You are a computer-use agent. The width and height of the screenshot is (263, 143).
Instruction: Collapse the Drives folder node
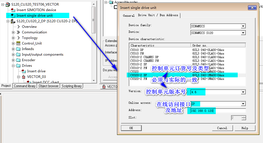pyautogui.click(x=13, y=66)
